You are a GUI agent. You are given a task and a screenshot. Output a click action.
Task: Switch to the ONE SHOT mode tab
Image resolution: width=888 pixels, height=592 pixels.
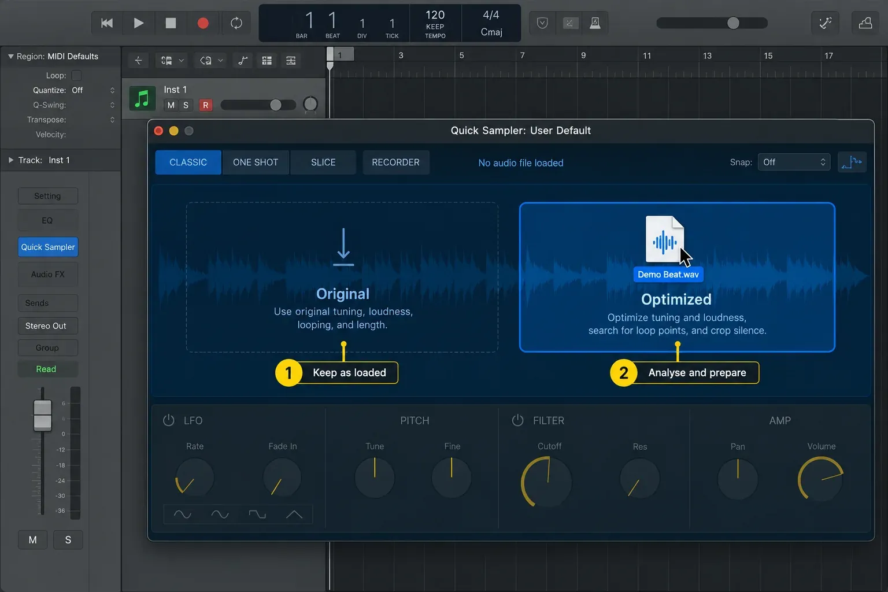256,162
